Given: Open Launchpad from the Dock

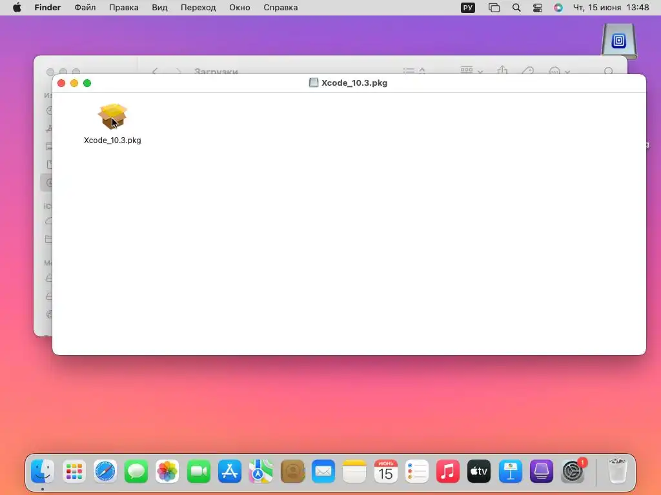Looking at the screenshot, I should 74,471.
